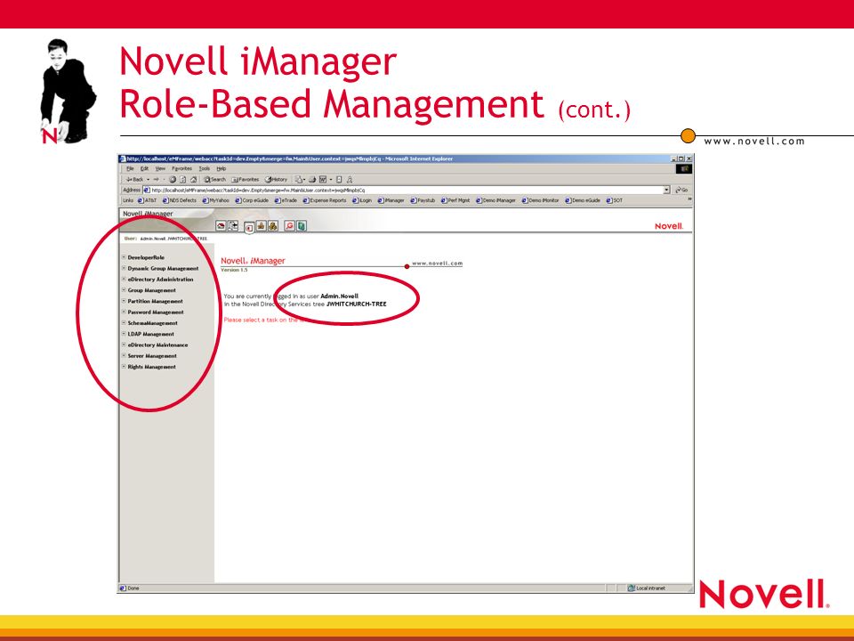The width and height of the screenshot is (854, 641).
Task: Open the SOT link in Links bar
Action: click(x=615, y=200)
